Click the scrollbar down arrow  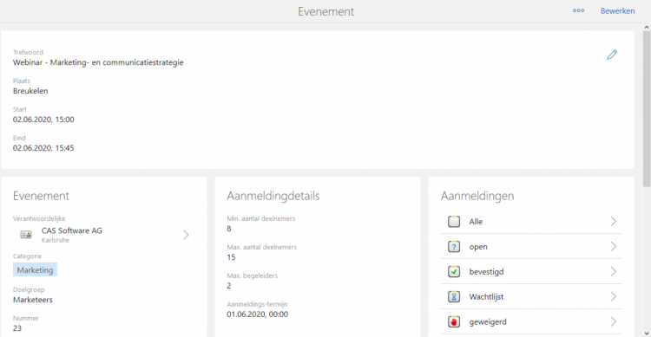[x=647, y=333]
